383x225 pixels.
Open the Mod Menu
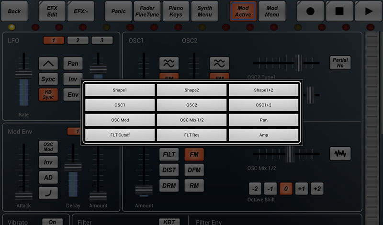click(272, 11)
